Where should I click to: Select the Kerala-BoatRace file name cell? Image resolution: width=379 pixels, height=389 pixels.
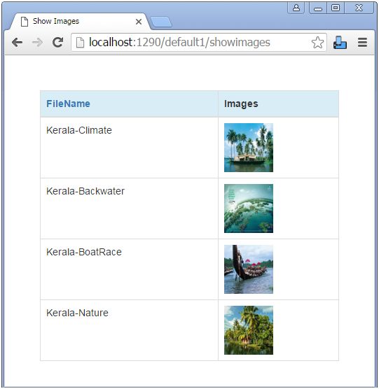[x=129, y=269]
